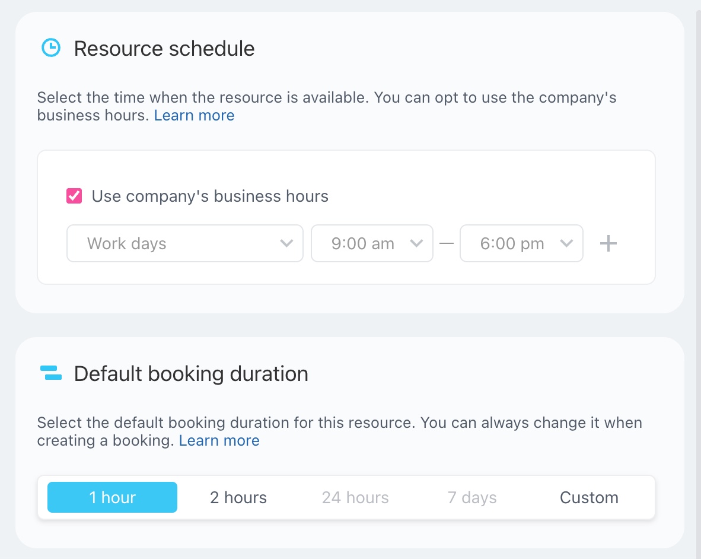Image resolution: width=701 pixels, height=559 pixels.
Task: Open Learn more link under booking duration
Action: click(x=219, y=440)
